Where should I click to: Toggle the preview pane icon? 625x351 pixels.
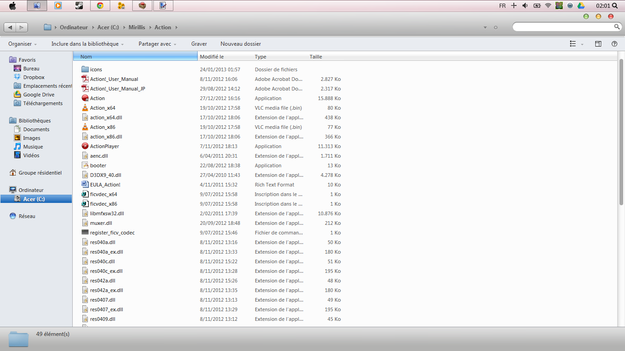pos(598,44)
